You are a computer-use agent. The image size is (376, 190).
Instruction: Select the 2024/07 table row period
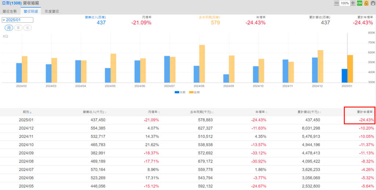click(26, 170)
